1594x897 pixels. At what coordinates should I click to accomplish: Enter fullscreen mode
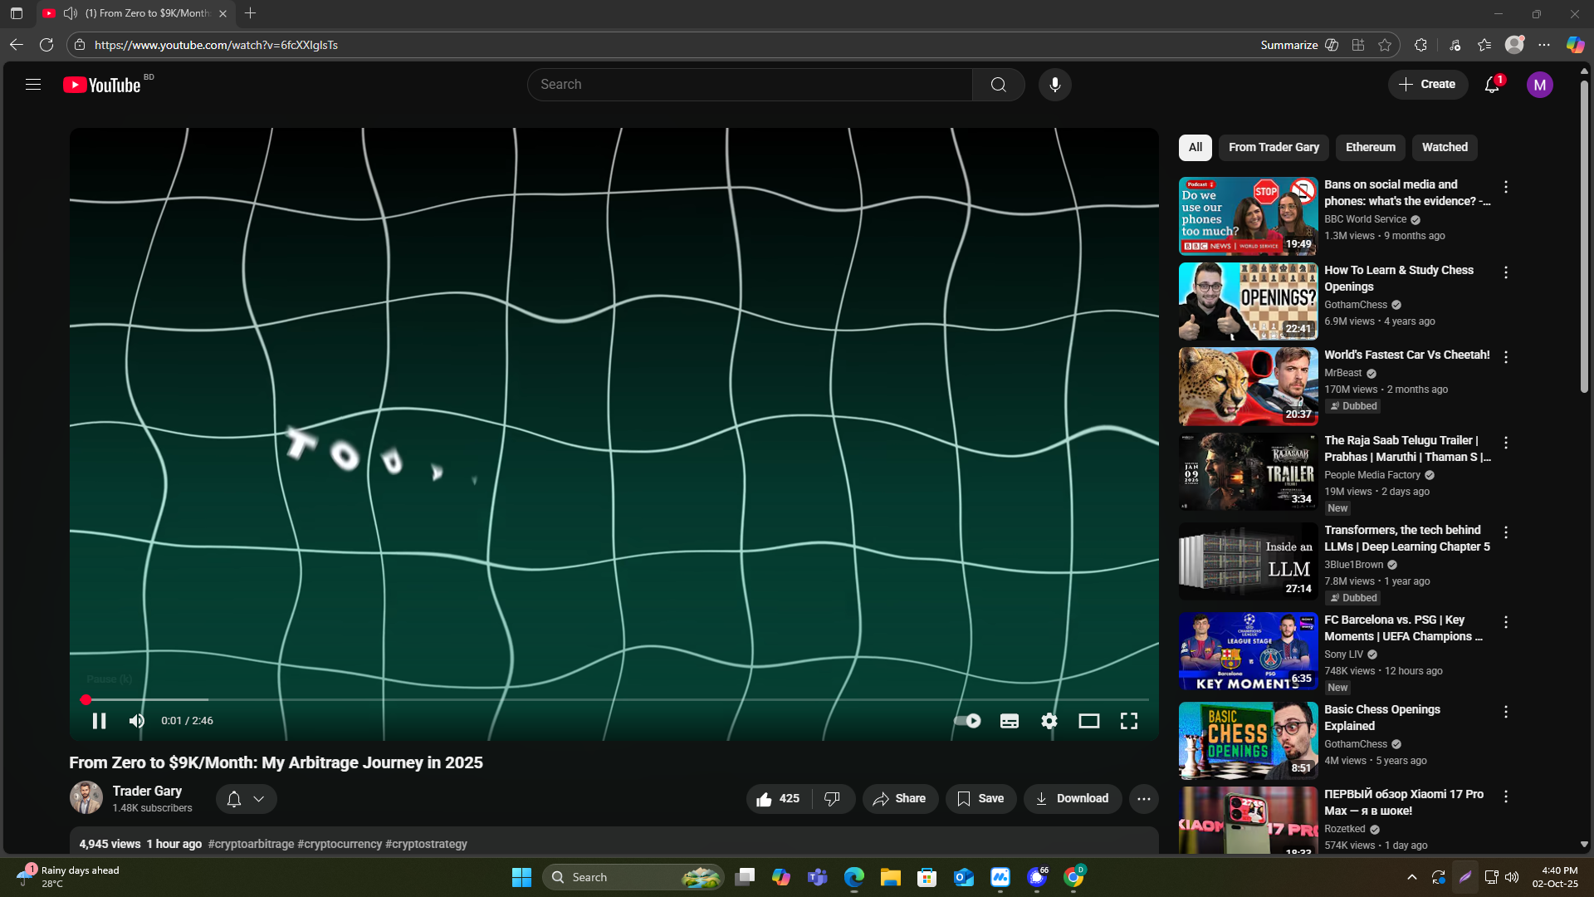1128,721
